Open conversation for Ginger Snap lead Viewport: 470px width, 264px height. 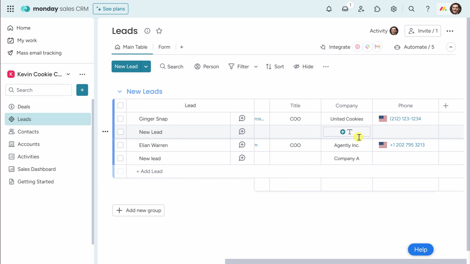242,118
